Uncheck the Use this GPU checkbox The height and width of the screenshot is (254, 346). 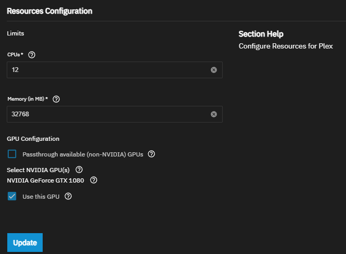click(12, 197)
